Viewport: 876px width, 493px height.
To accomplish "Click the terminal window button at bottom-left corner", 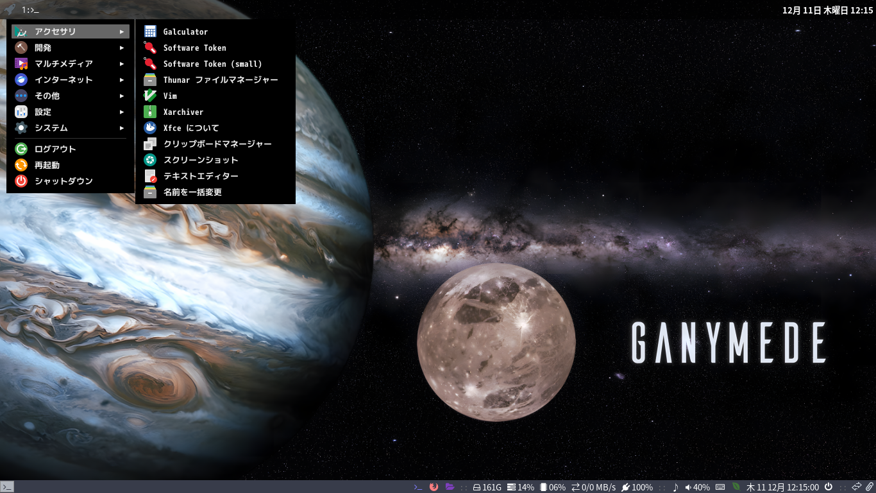I will pos(7,487).
